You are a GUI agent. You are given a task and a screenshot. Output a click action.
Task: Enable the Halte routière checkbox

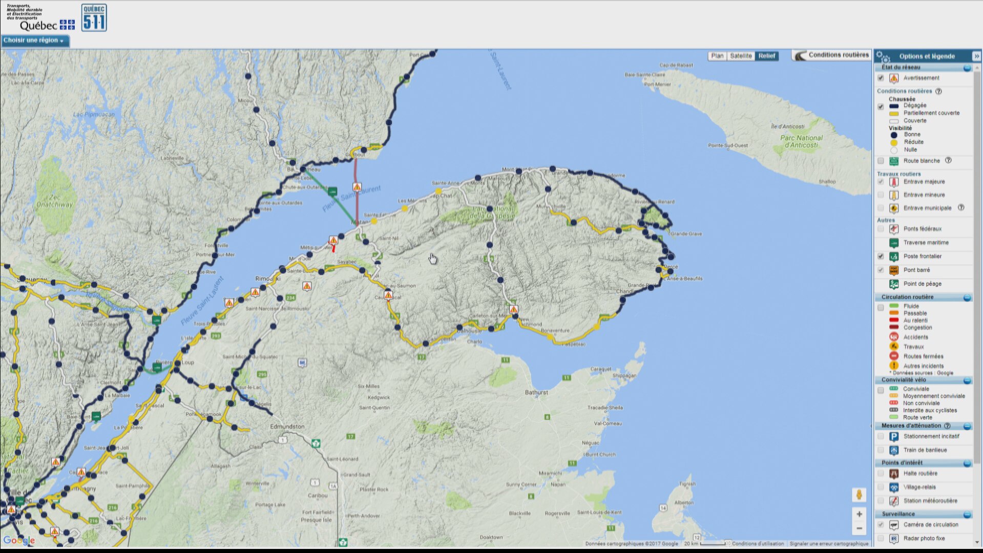(x=881, y=474)
